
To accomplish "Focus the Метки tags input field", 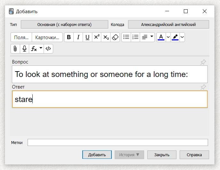I will click(118, 142).
